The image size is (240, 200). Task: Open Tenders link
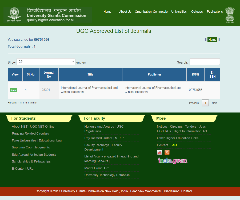pyautogui.click(x=191, y=127)
